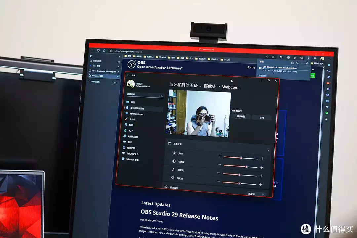Click the webcam 禁用 button
This screenshot has height=238, width=357.
point(261,118)
